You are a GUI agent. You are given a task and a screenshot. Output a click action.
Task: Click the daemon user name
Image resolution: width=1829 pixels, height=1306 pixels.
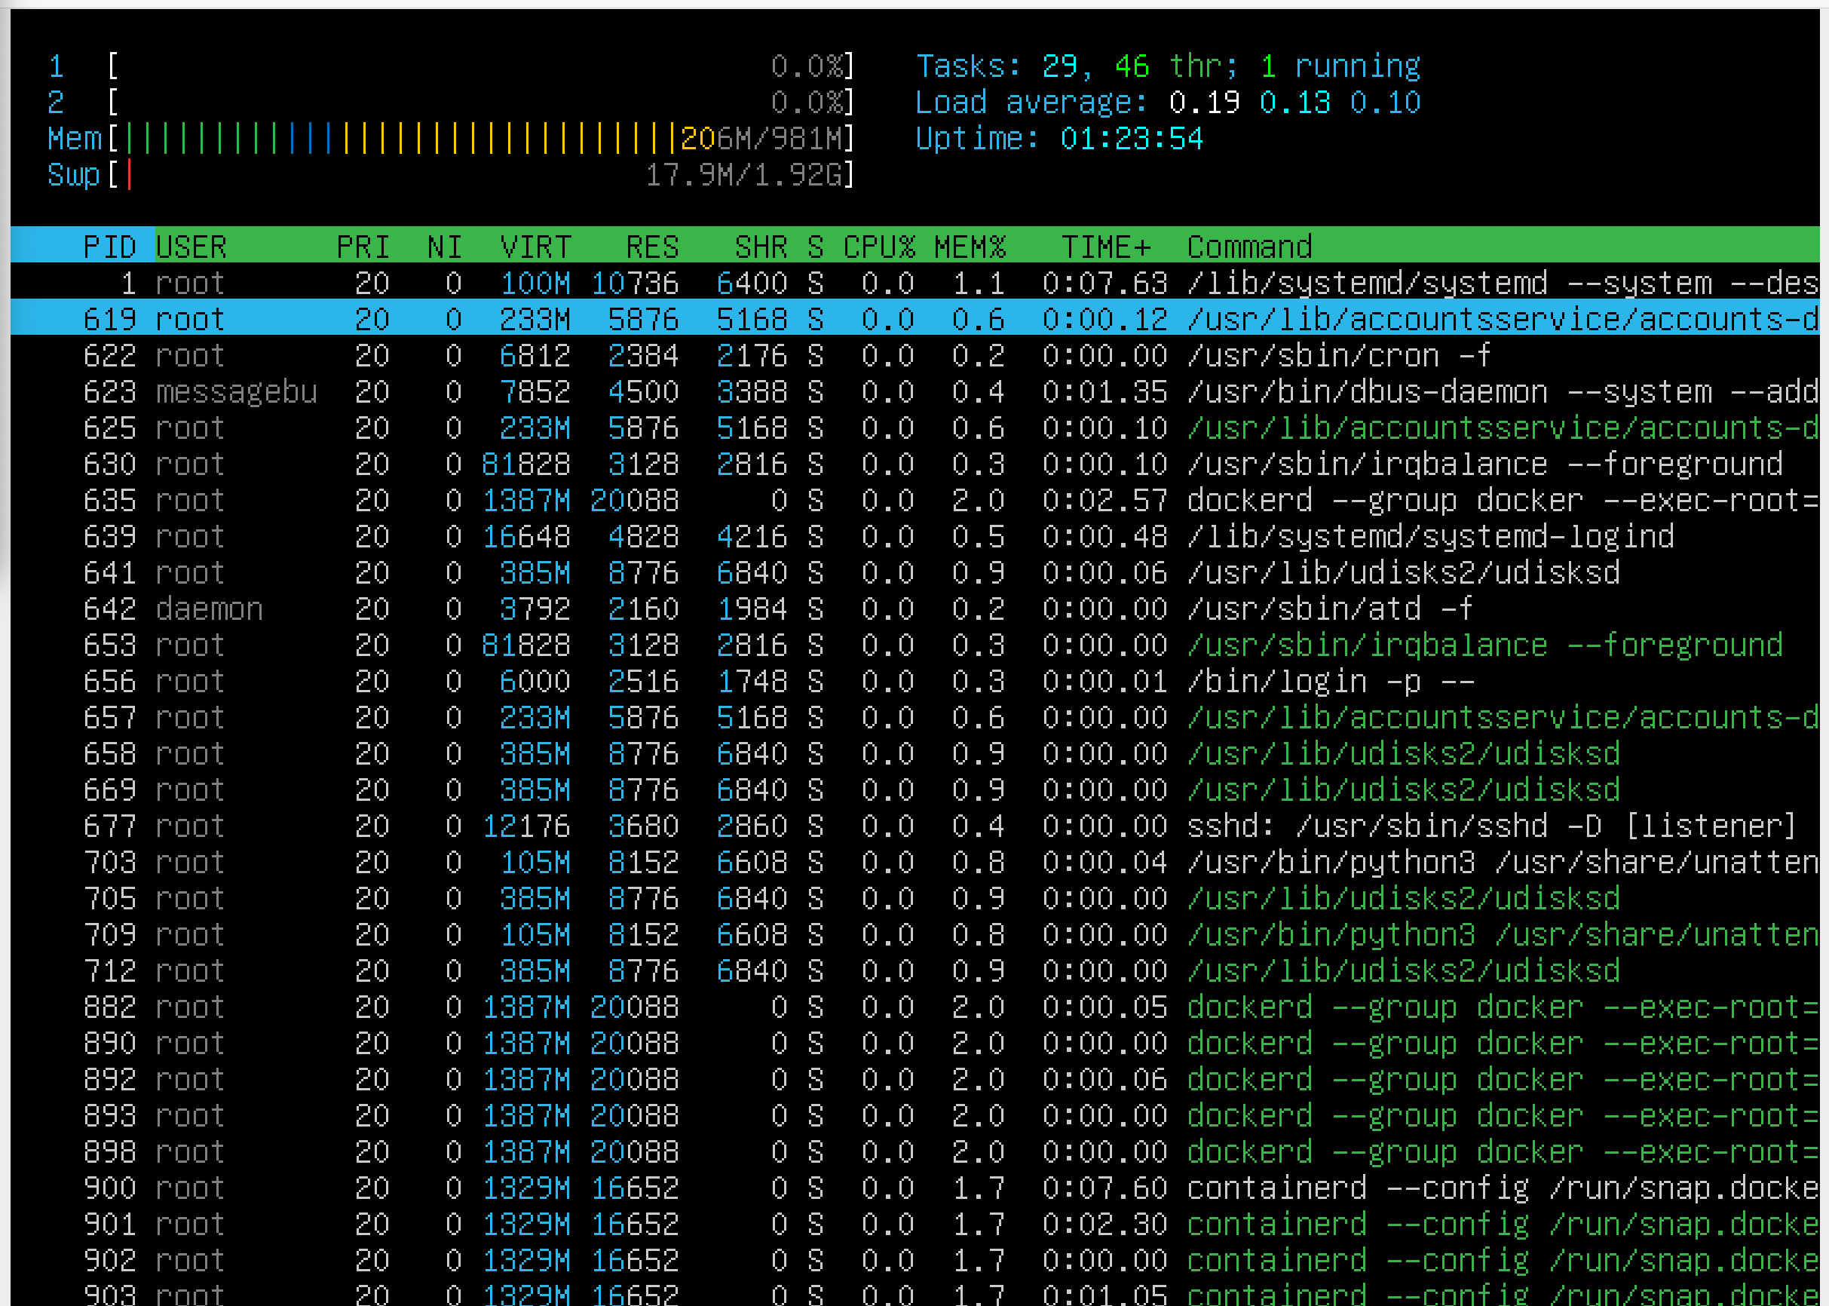point(209,609)
